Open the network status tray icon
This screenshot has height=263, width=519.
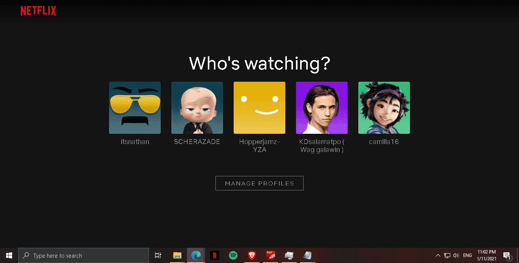pyautogui.click(x=447, y=255)
